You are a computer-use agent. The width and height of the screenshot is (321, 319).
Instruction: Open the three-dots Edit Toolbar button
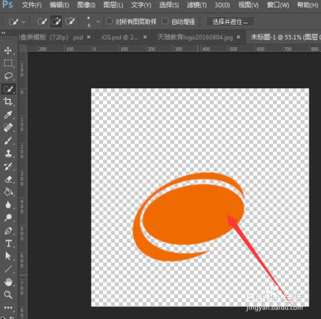[x=8, y=307]
